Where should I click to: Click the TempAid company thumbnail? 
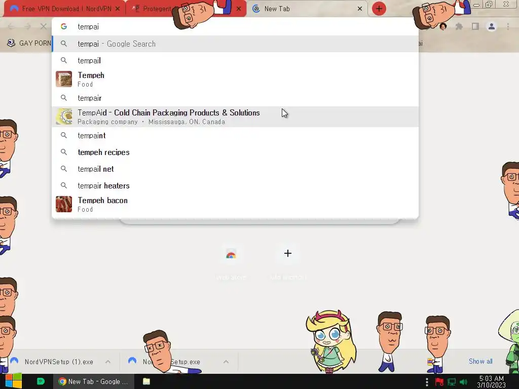[64, 116]
